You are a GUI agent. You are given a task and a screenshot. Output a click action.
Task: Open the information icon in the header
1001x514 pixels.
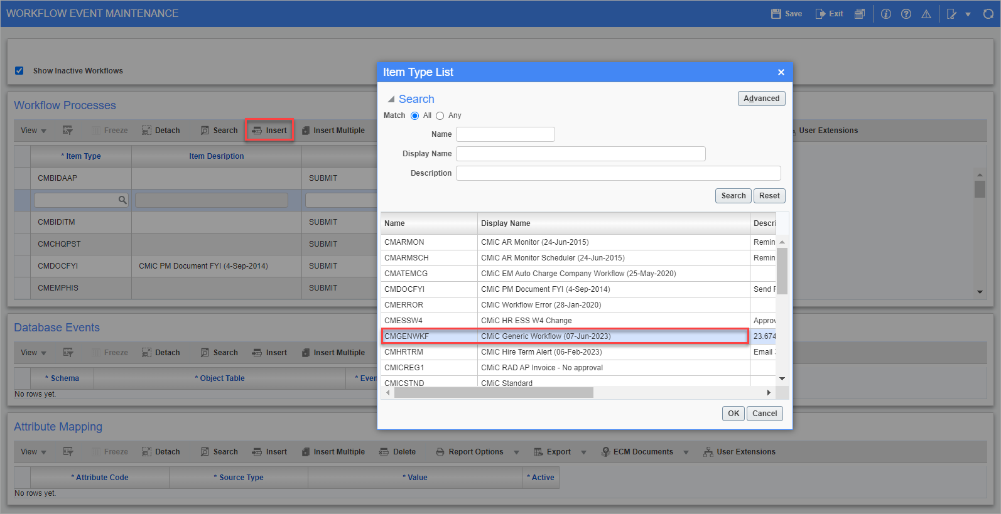pyautogui.click(x=886, y=14)
